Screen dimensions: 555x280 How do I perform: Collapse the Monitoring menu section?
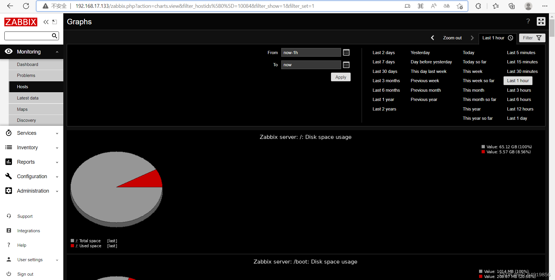pyautogui.click(x=57, y=52)
